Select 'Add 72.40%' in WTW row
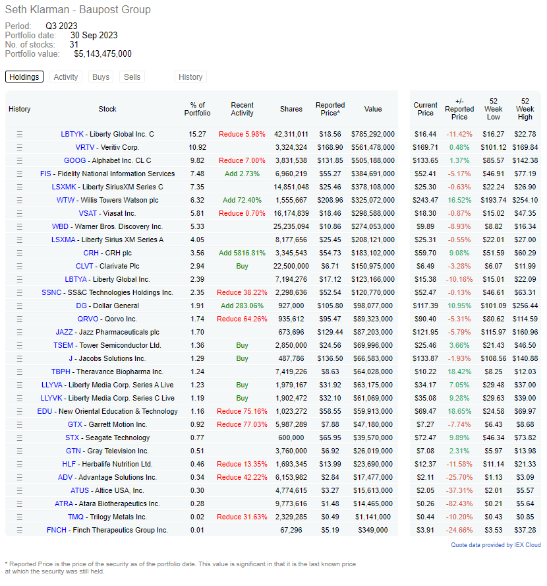Viewport: 547px width, 586px height. [242, 201]
